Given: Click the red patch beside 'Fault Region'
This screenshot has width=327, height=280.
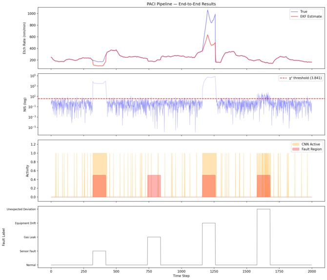Looking at the screenshot, I should (296, 149).
